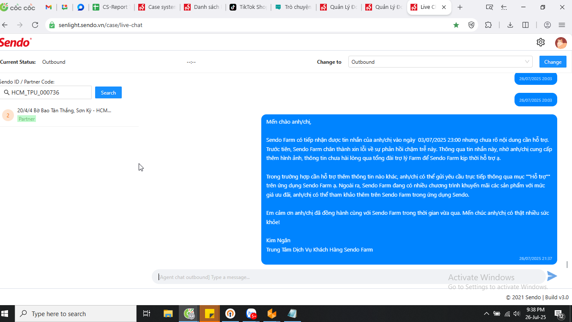Click the Current Status Outbound text
The image size is (572, 322).
click(54, 62)
